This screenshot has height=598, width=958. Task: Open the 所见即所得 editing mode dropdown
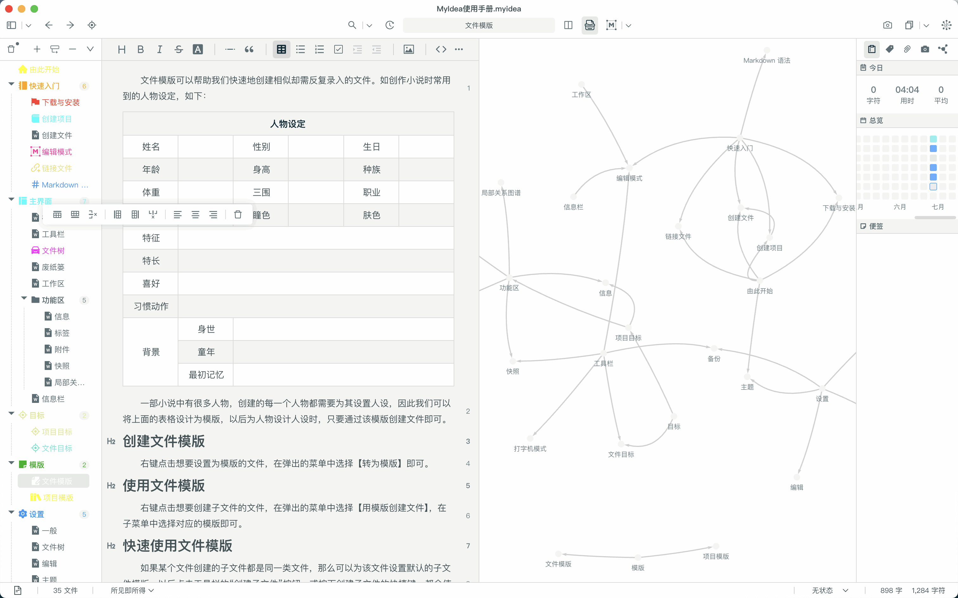[132, 590]
